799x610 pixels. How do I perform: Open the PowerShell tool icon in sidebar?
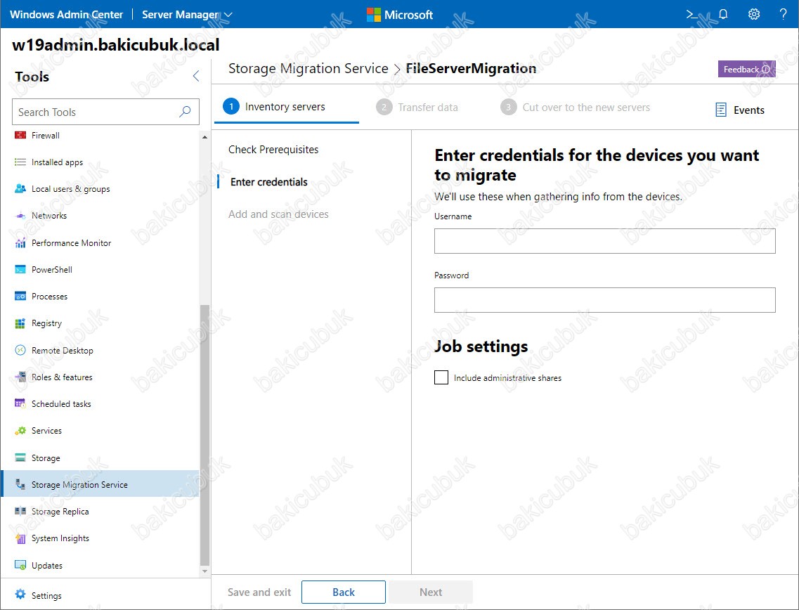(20, 270)
